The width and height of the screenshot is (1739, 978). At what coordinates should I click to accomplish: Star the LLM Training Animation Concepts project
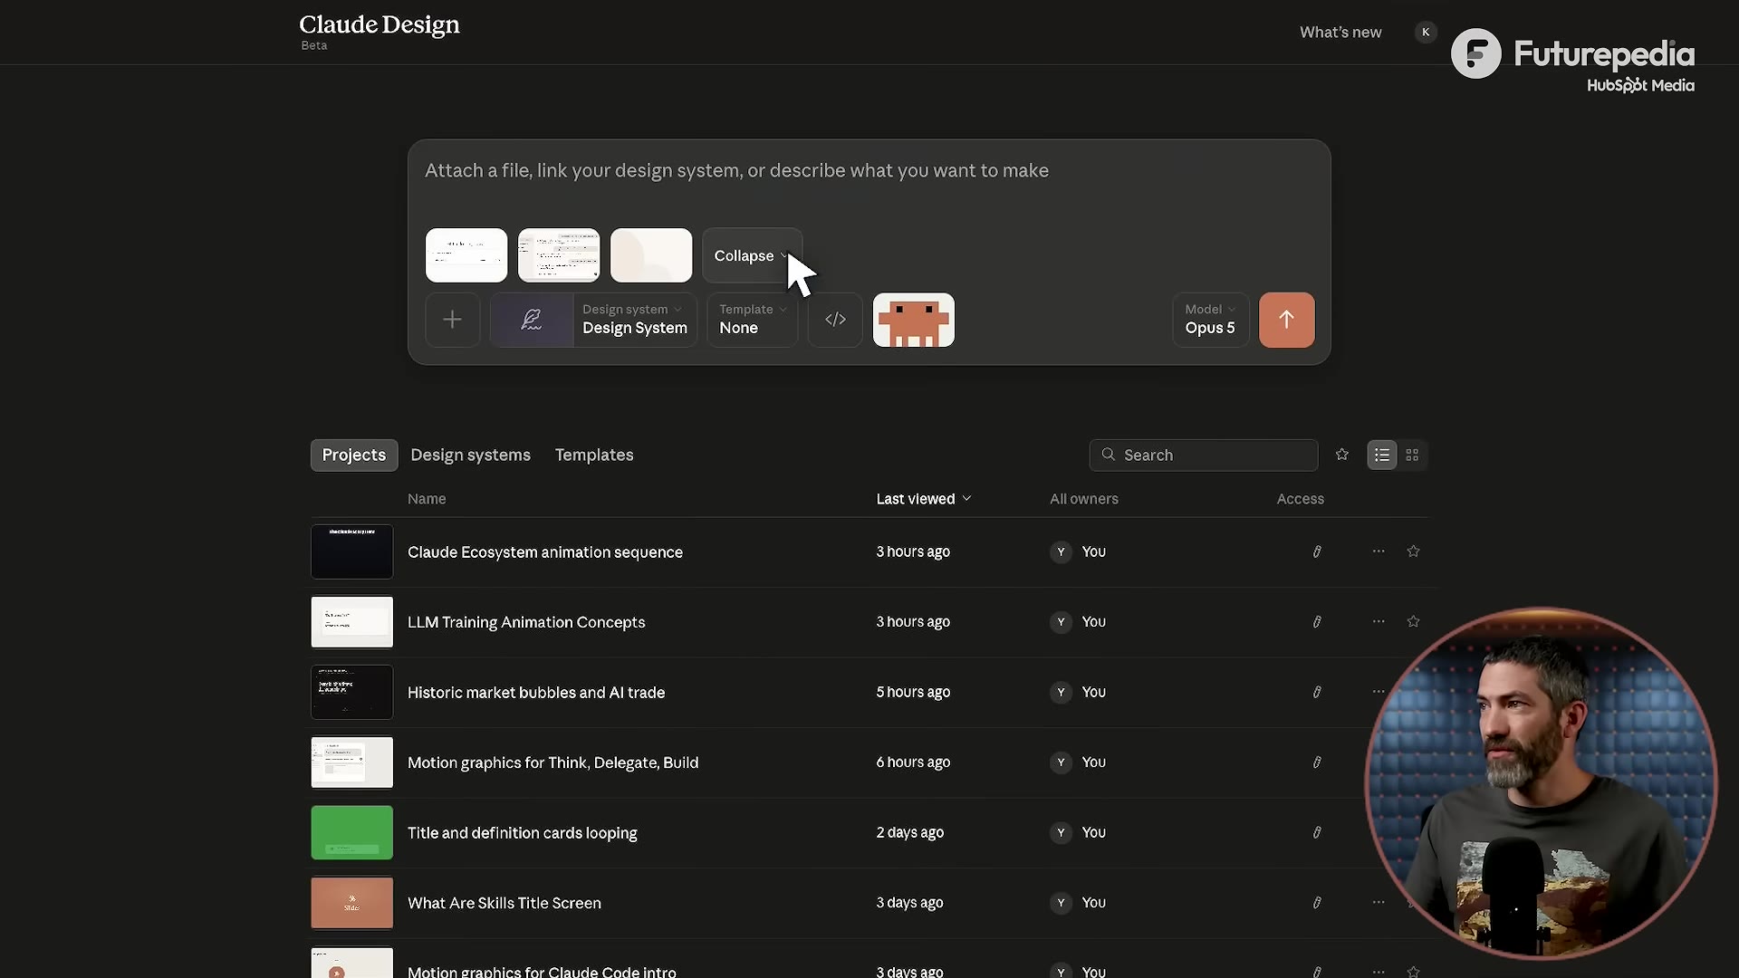tap(1413, 621)
